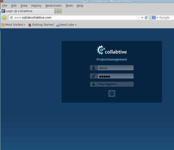The width and height of the screenshot is (174, 150).
Task: Click the site identity globe icon
Action: pos(11,18)
